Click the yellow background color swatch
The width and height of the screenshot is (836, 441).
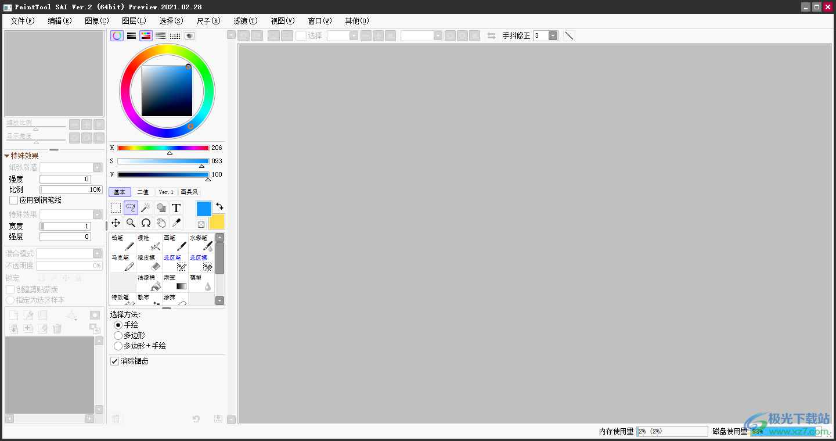pyautogui.click(x=217, y=221)
